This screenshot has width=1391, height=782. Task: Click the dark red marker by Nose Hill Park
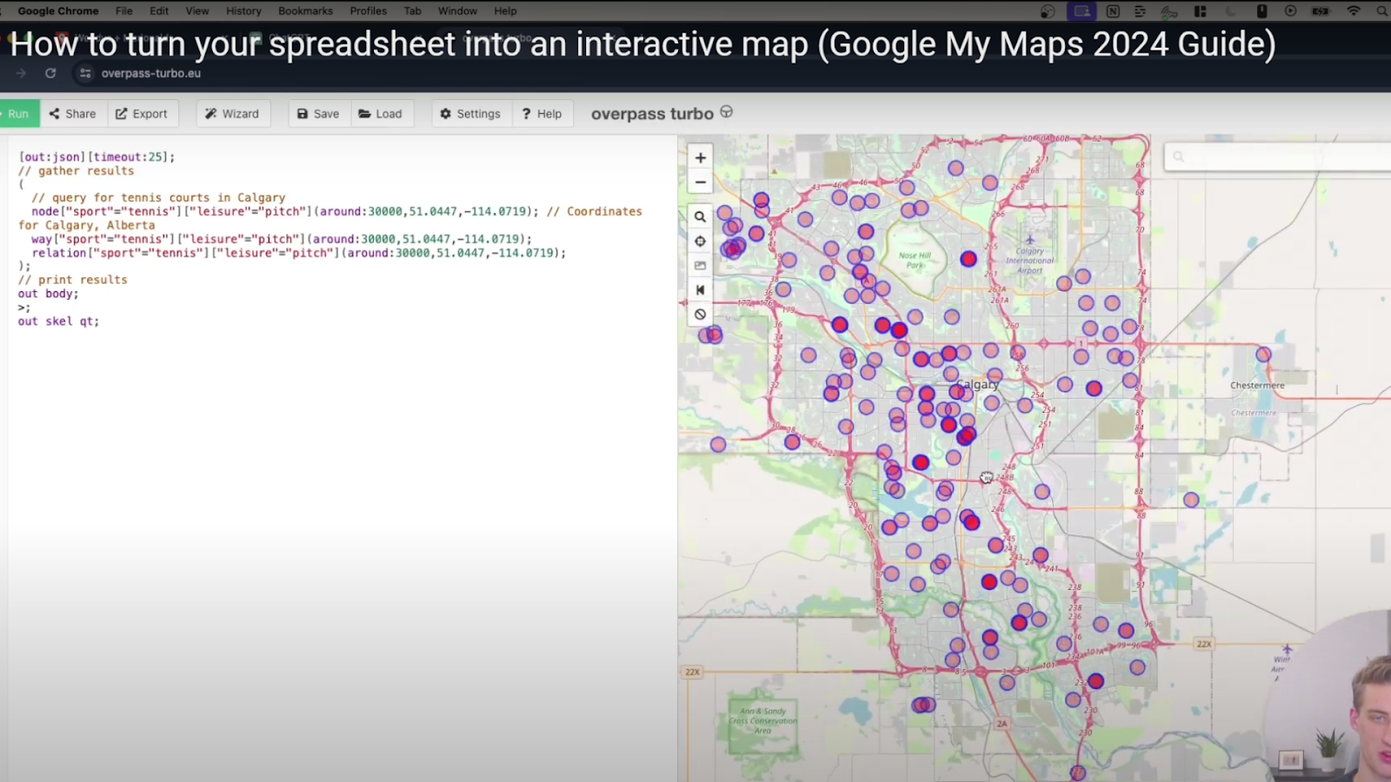(968, 258)
